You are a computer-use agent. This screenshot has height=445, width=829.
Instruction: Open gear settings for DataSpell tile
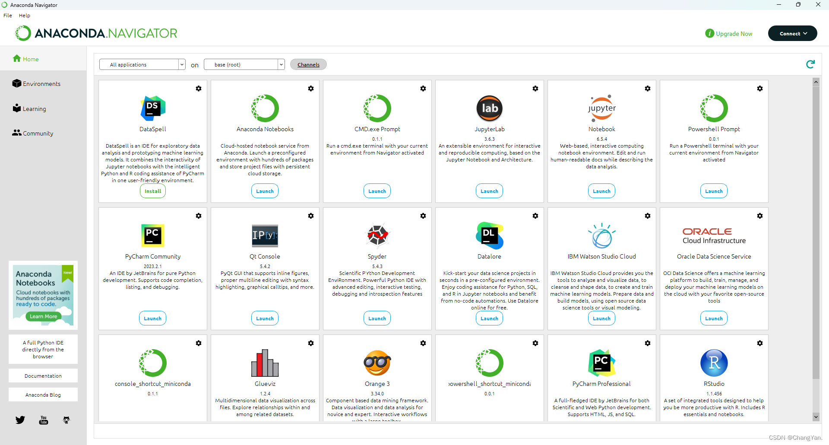pos(199,88)
